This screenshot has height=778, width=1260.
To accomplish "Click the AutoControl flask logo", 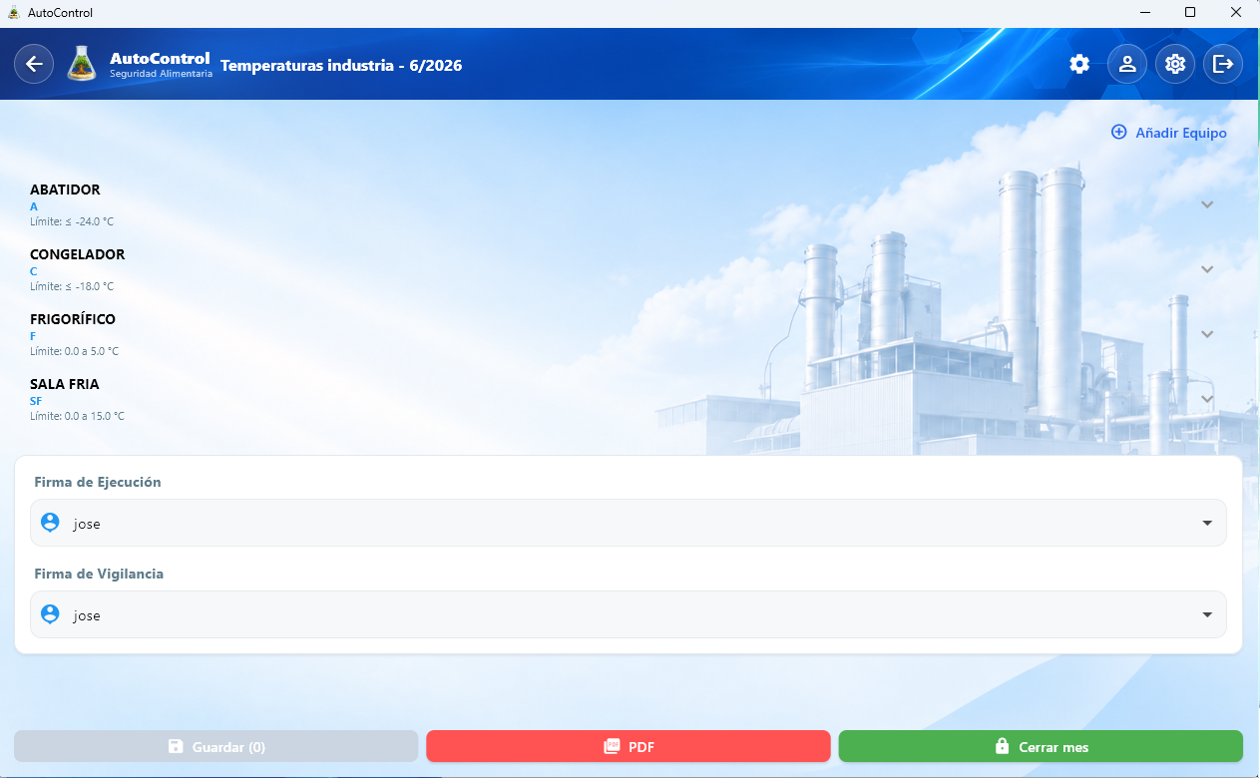I will point(82,64).
